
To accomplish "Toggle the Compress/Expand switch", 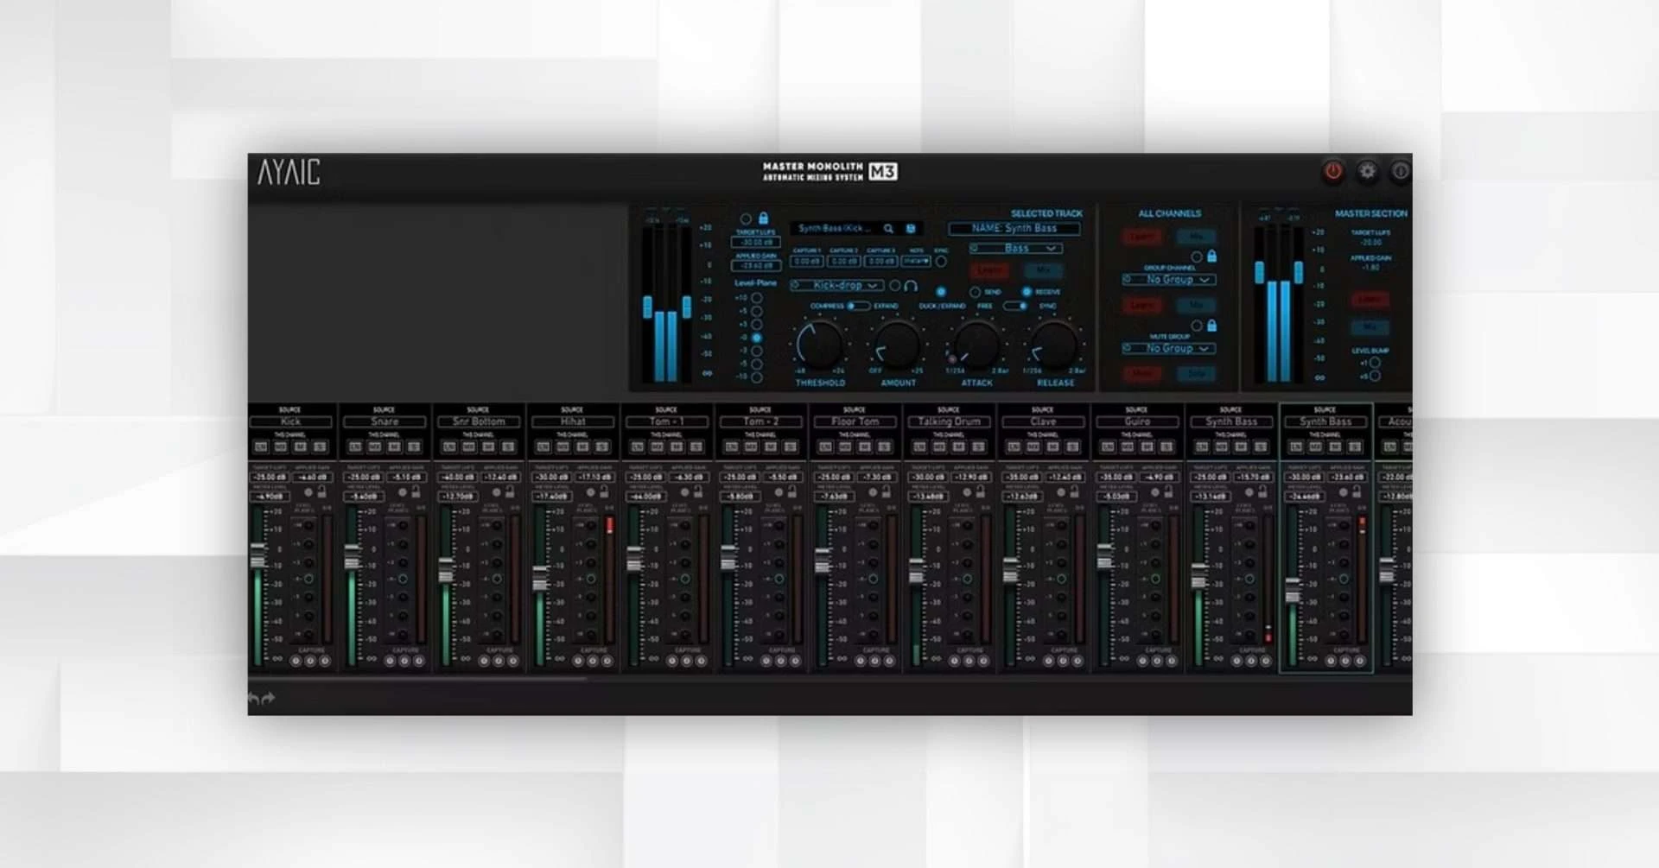I will 858,306.
